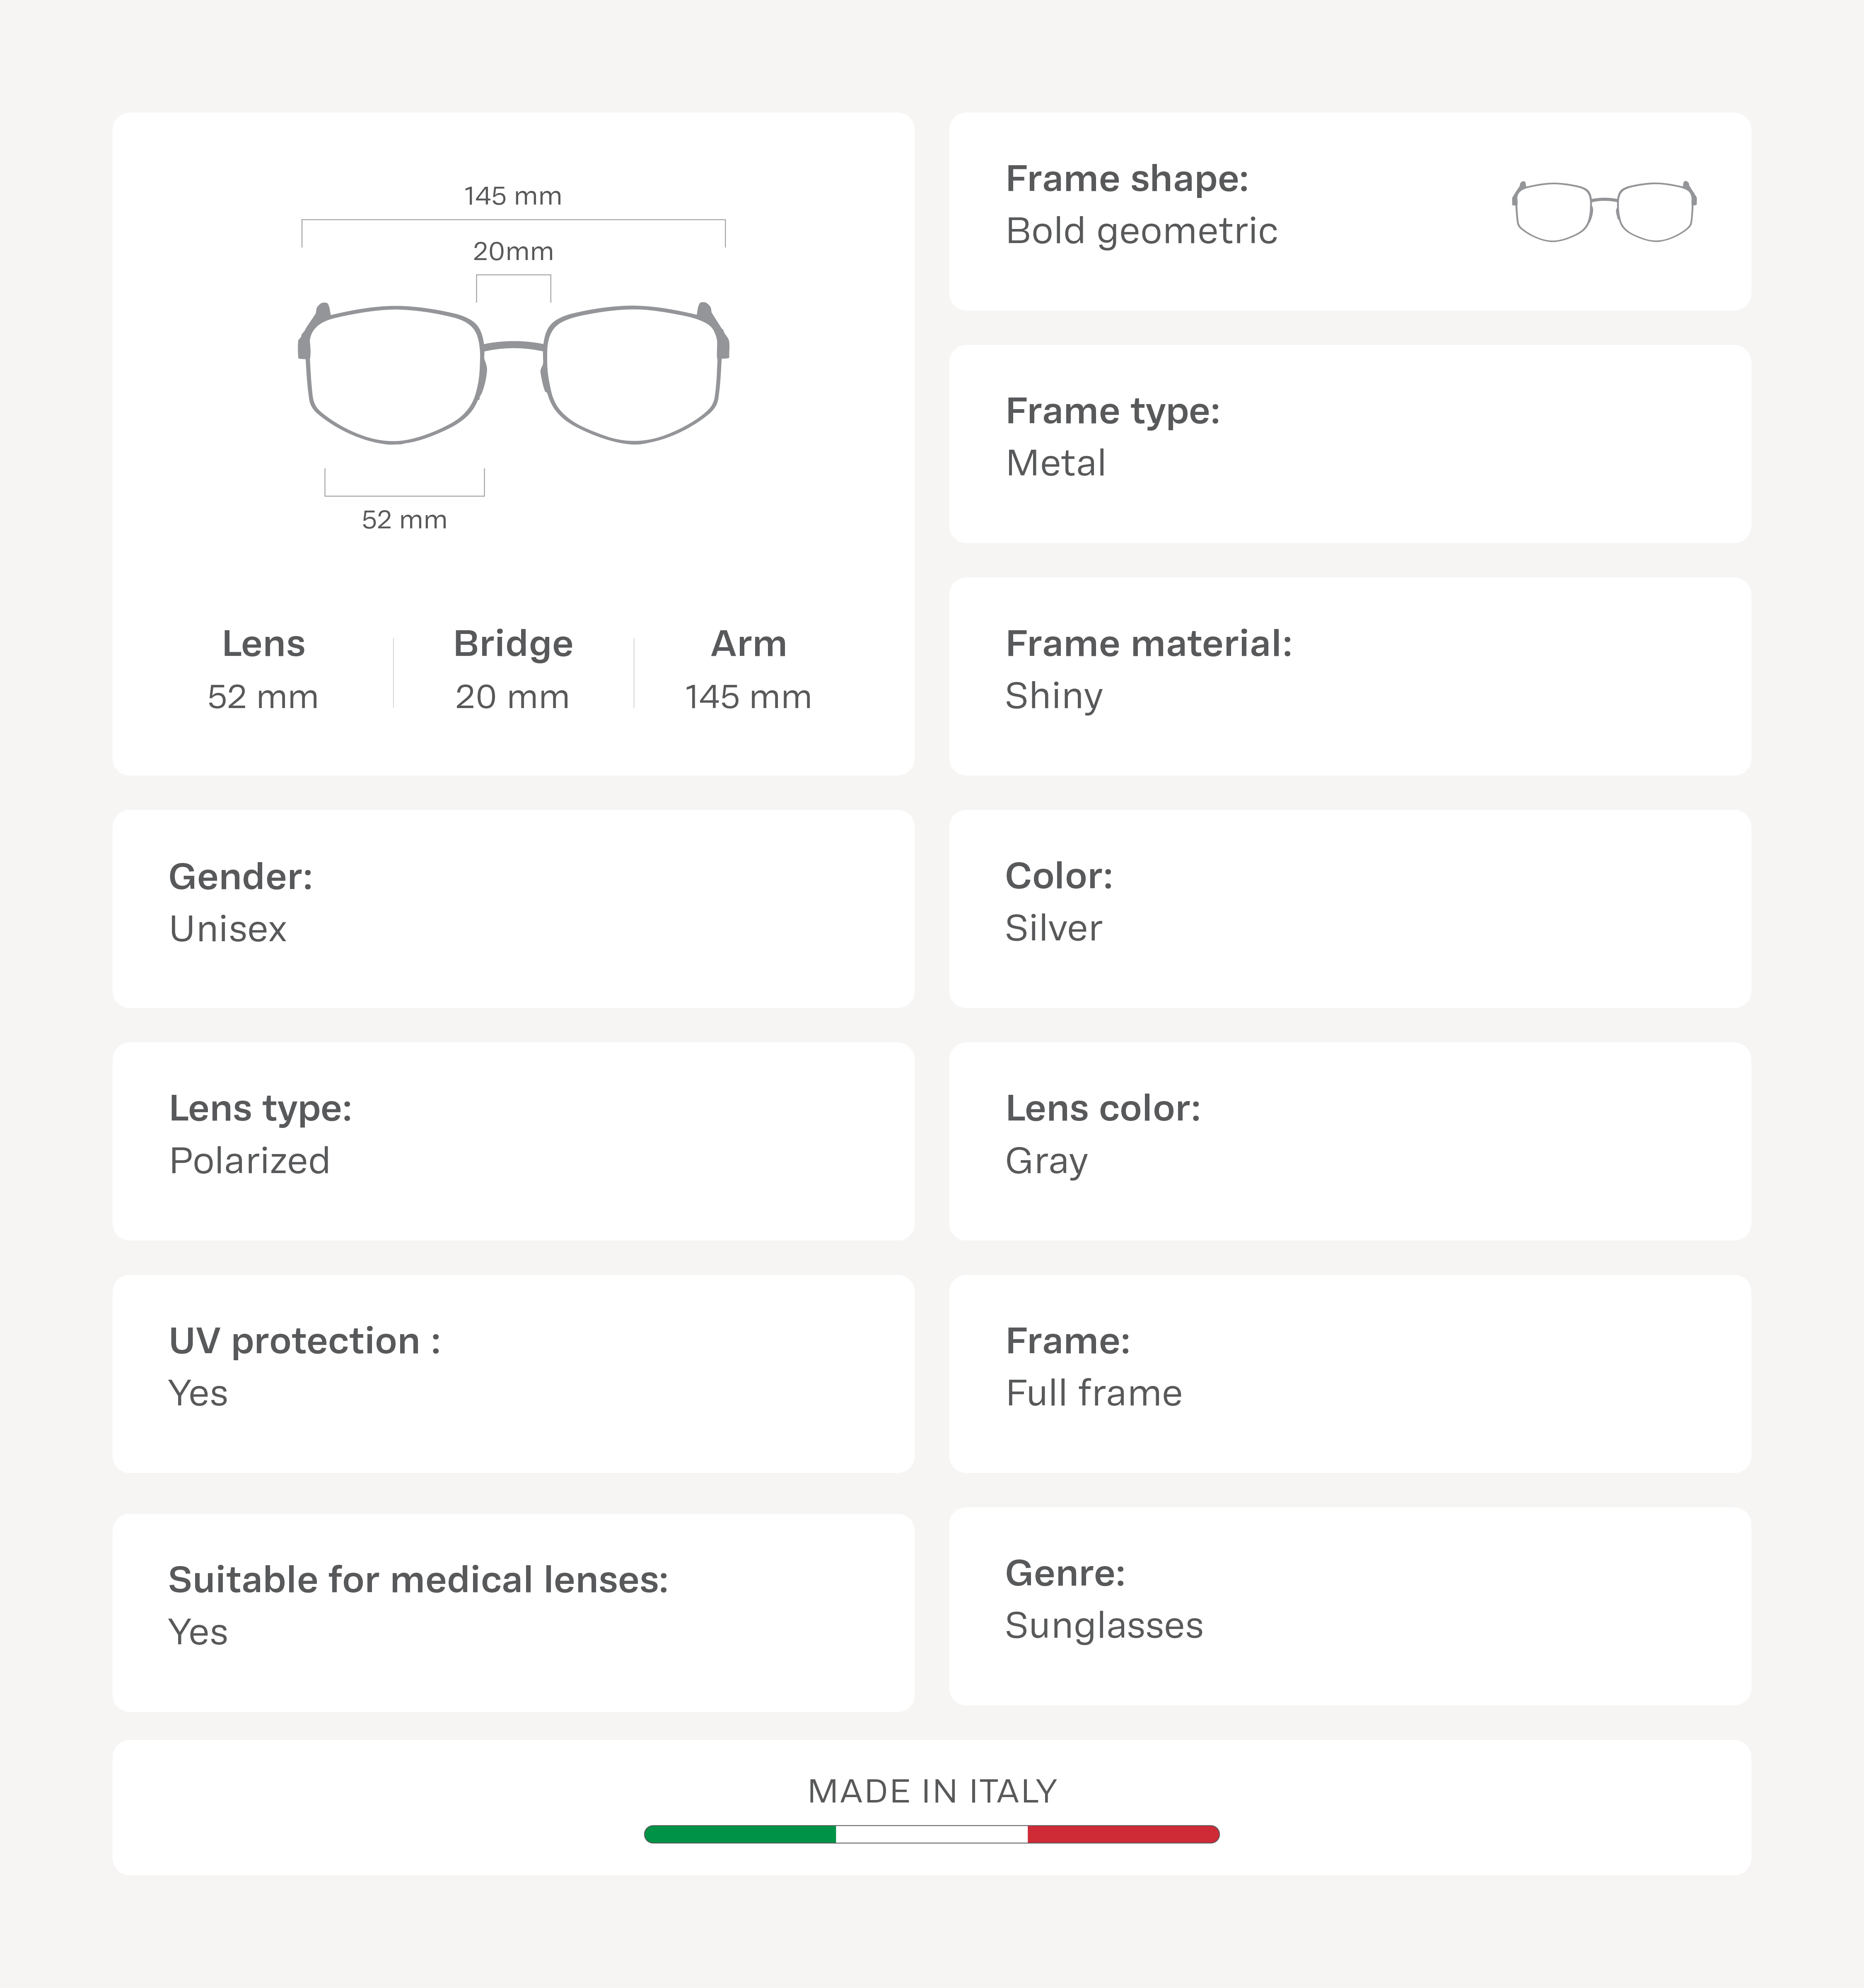Click the Arm heading in the measurements row

pyautogui.click(x=748, y=644)
